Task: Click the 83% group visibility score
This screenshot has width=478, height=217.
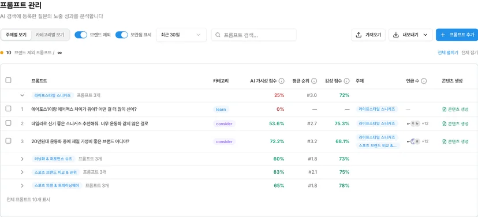Action: coord(279,172)
